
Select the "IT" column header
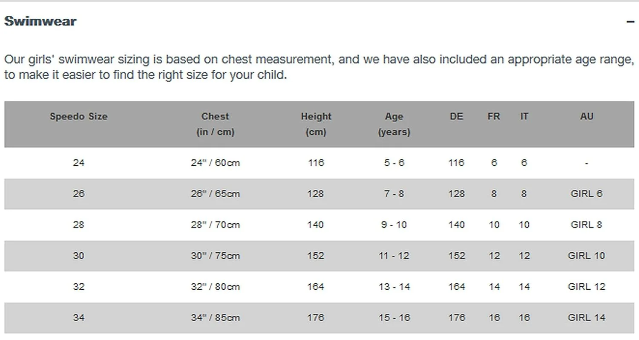(x=524, y=116)
